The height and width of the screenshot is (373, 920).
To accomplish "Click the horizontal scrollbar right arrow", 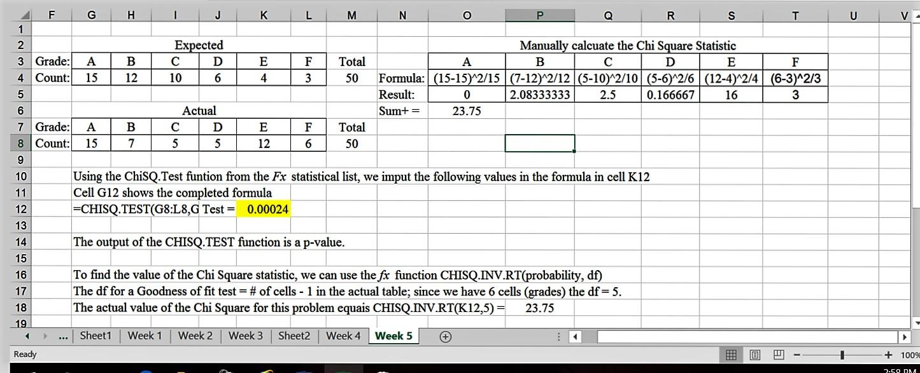I will [904, 337].
